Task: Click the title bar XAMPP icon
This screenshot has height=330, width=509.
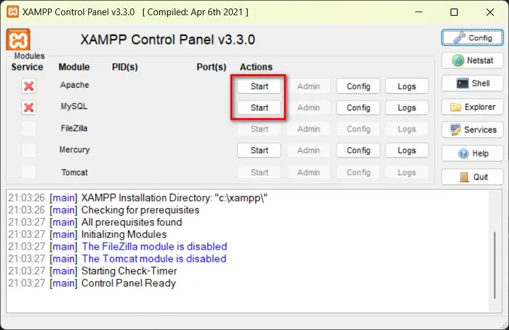Action: tap(12, 12)
